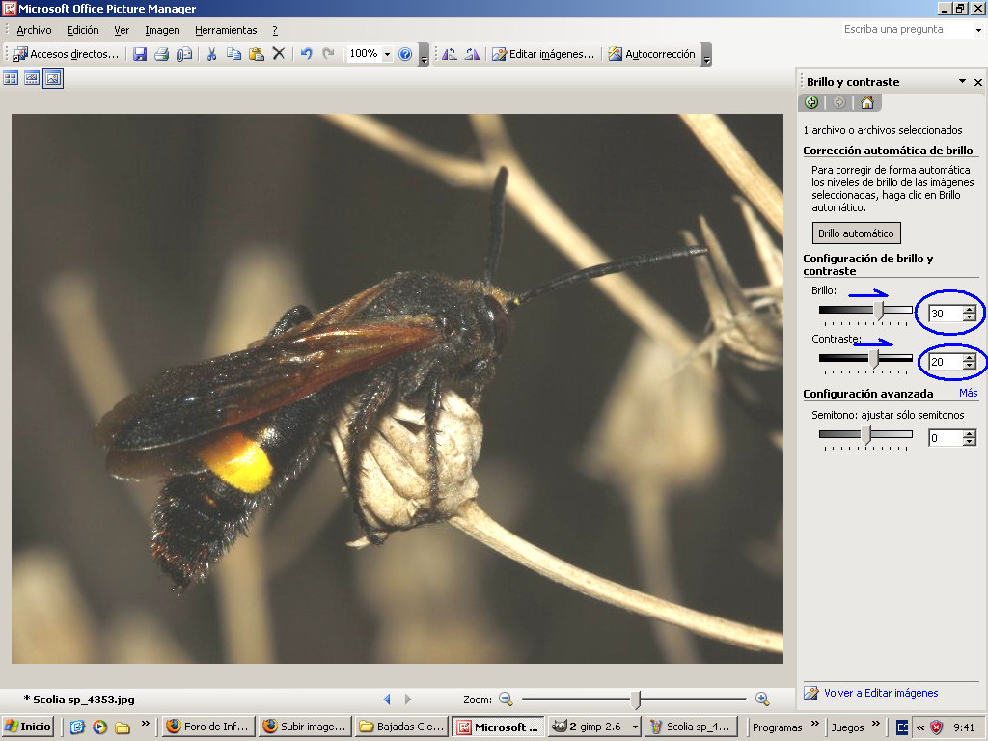Click the Paste clipboard icon

256,54
